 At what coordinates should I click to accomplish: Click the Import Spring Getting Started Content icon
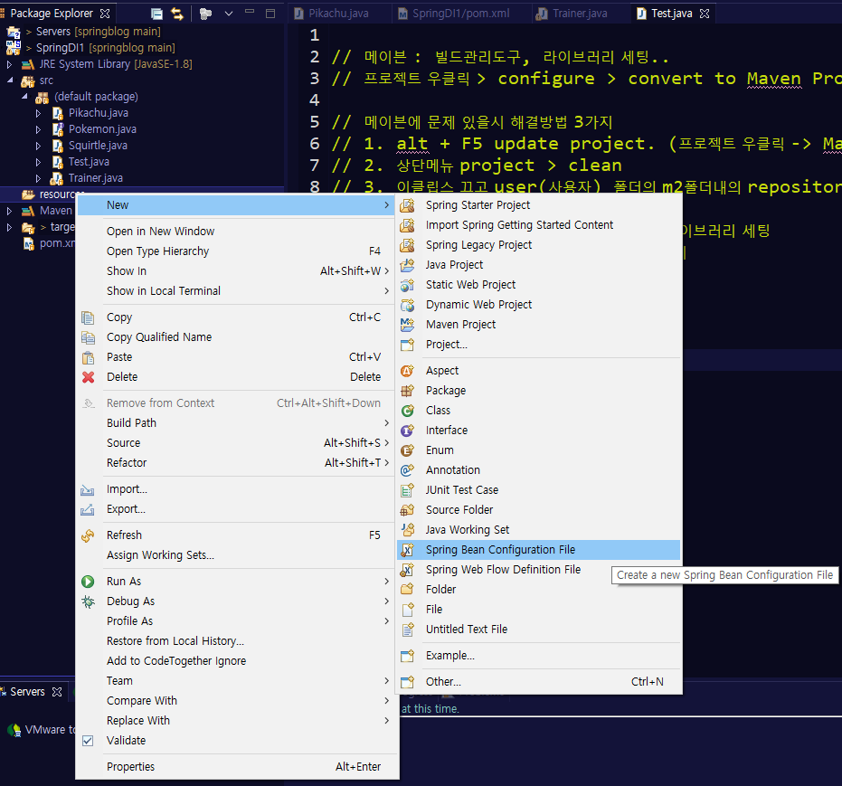(408, 225)
